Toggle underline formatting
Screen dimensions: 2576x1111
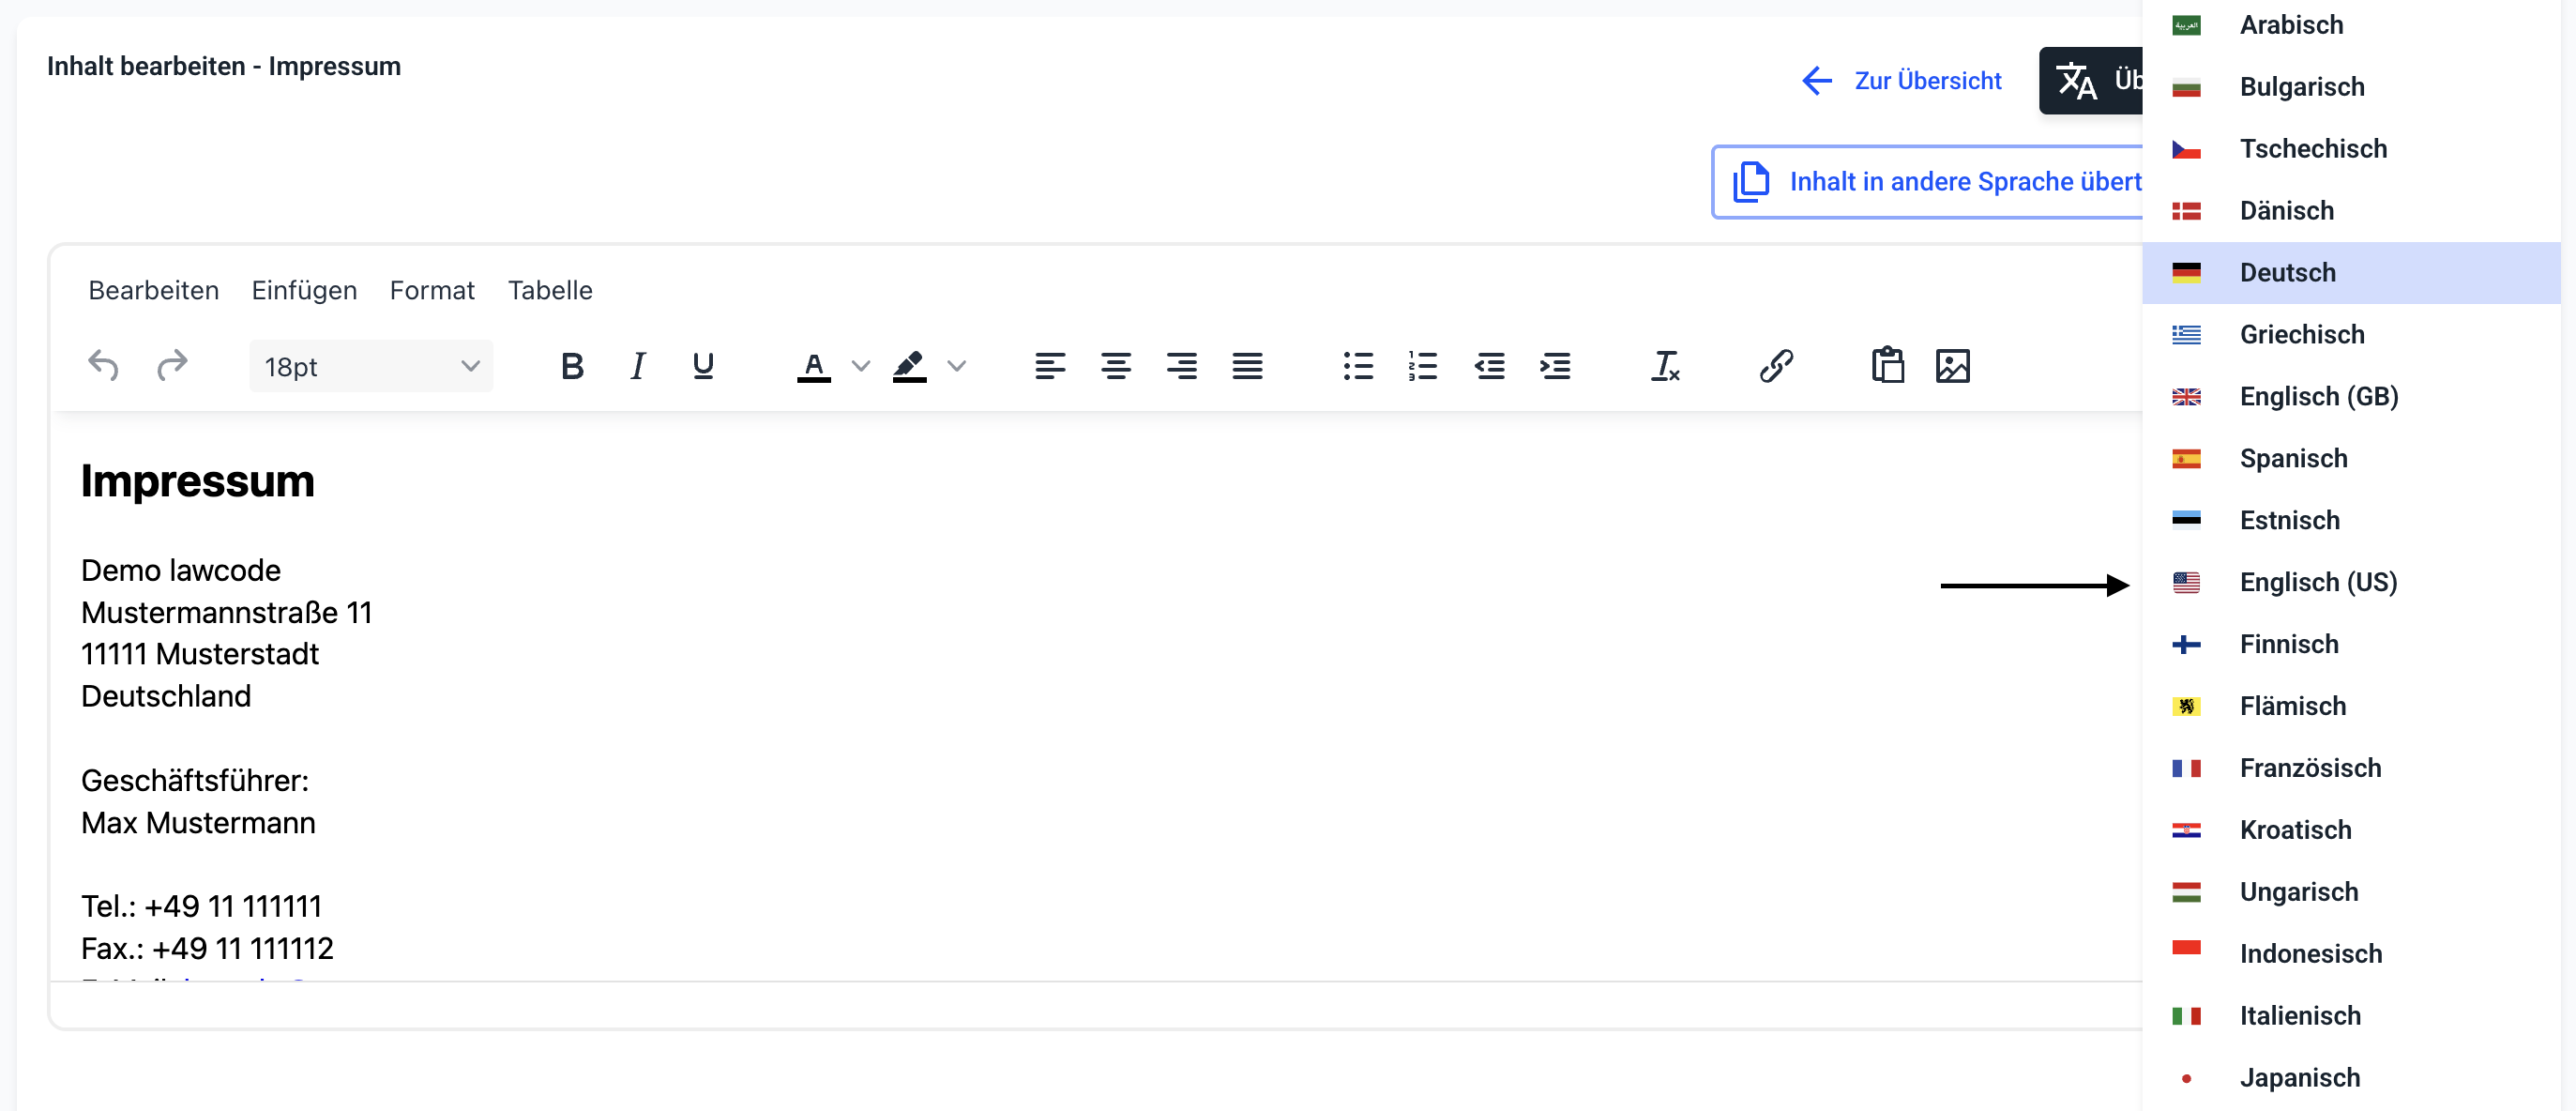(703, 366)
